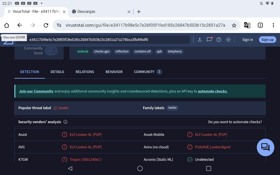This screenshot has width=280, height=175.
Task: Select the "checks-gps" tag
Action: 102,52
